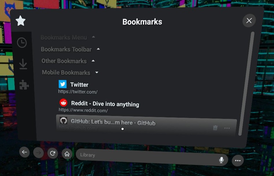
Task: Open the History clock panel
Action: [22, 43]
